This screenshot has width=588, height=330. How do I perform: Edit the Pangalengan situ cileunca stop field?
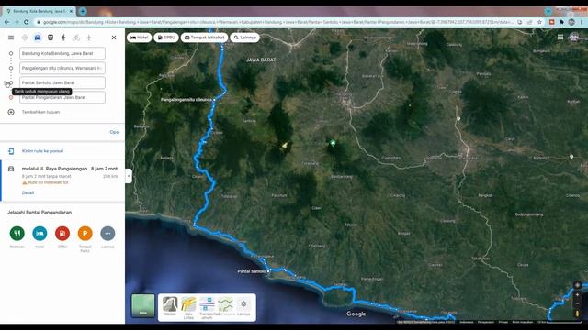click(62, 68)
